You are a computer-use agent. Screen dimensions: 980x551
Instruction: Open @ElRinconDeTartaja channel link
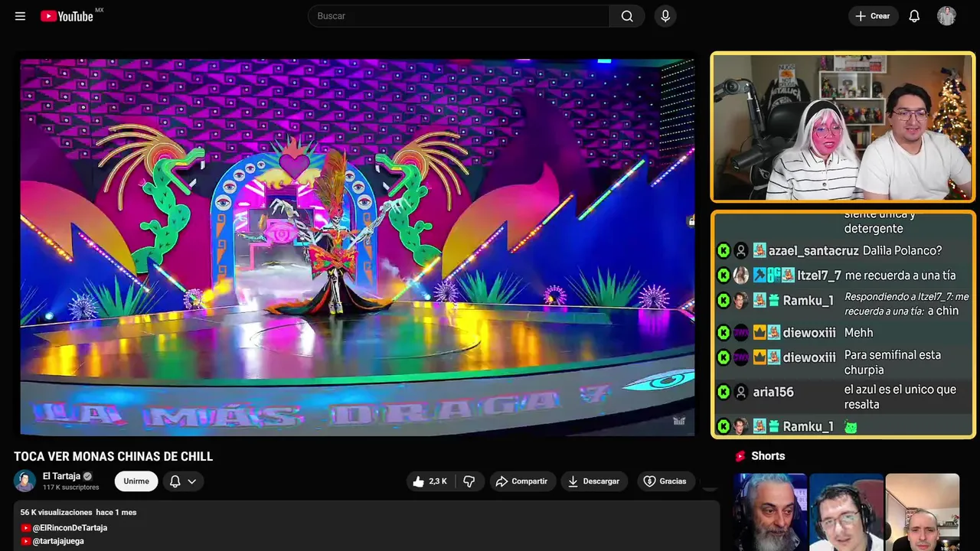pos(70,528)
